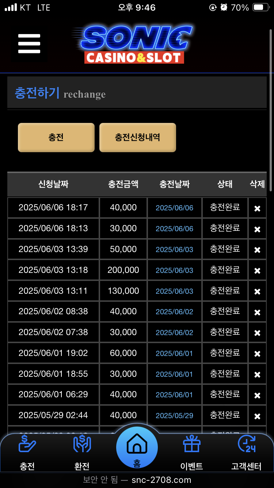Screen dimensions: 274x488
Task: Go to 홈 via center button
Action: tap(137, 447)
